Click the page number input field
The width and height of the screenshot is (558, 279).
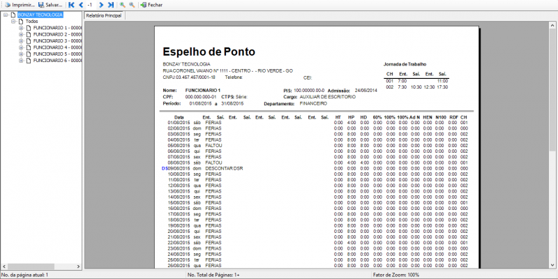91,5
